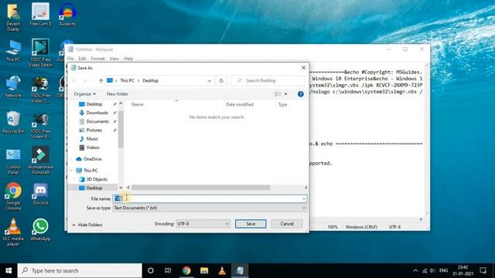The width and height of the screenshot is (495, 278).
Task: Click the volume icon in system tray
Action: click(x=432, y=270)
